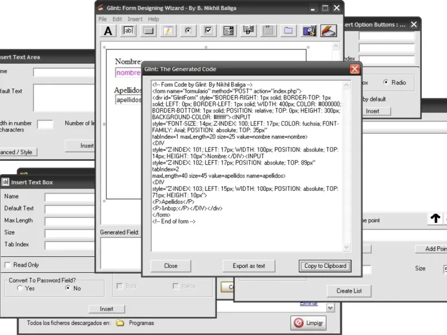Close the Glint Form Designing Wizard window
Image resolution: width=447 pixels, height=335 pixels.
pyautogui.click(x=337, y=8)
